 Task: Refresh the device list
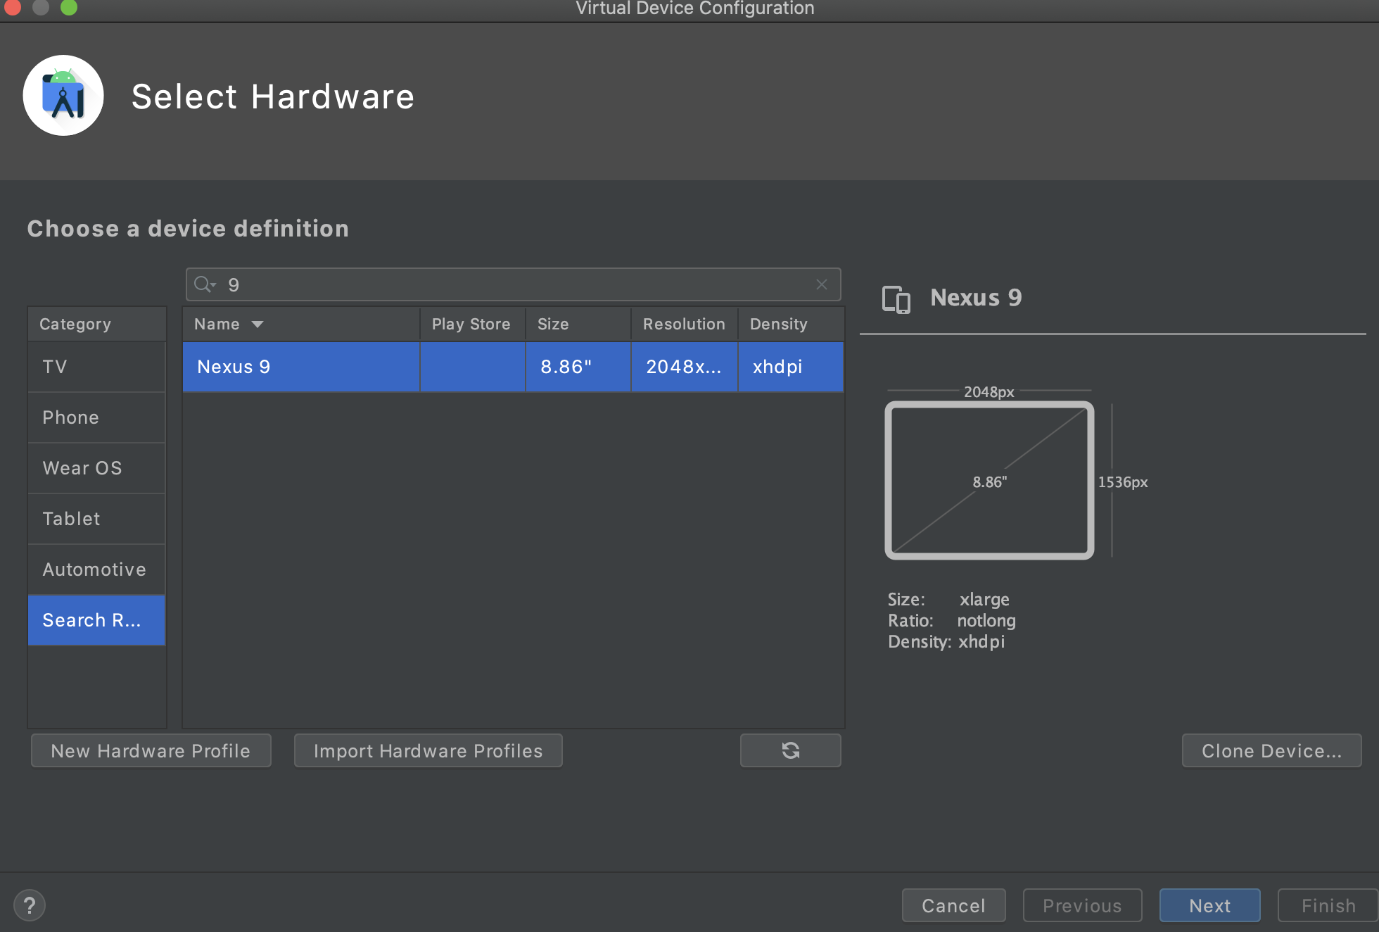[x=790, y=750]
